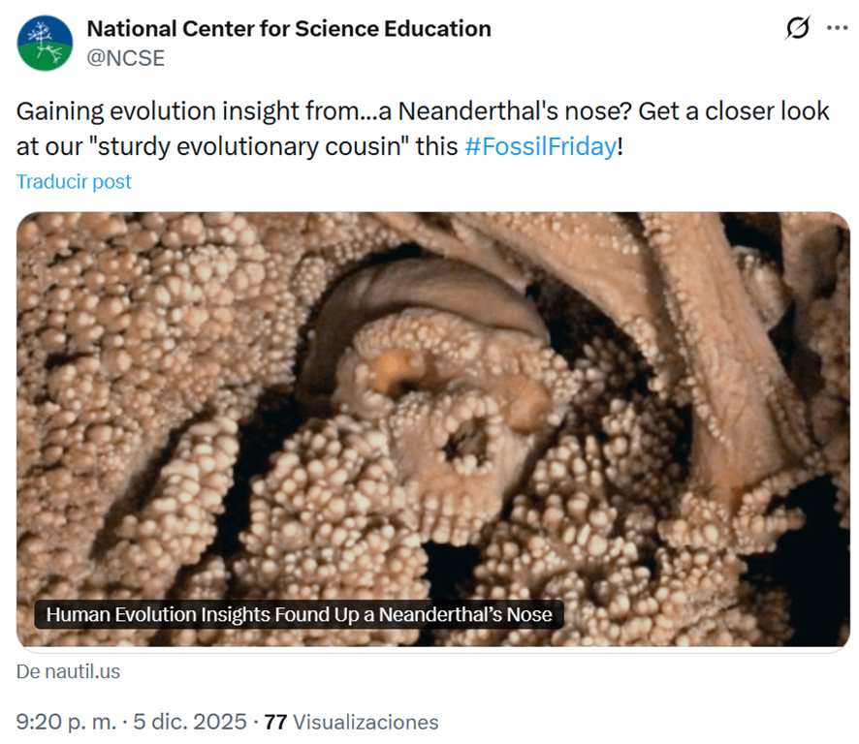Viewport: 859px width, 744px height.
Task: Click the round fossil opening in the image
Action: click(x=467, y=442)
